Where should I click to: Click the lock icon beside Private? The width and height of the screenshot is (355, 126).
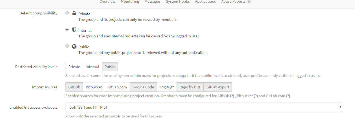pos(74,13)
